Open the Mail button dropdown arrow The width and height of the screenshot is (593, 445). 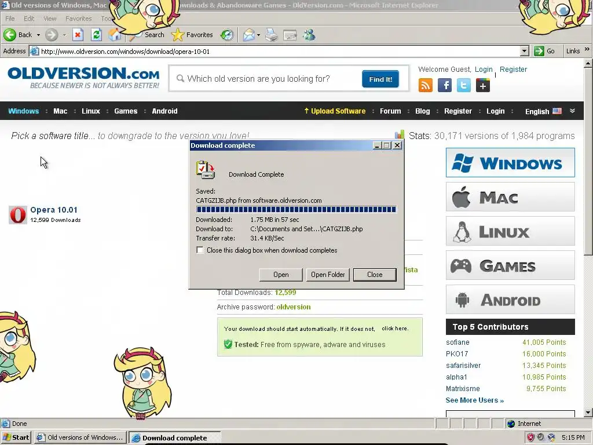(258, 35)
